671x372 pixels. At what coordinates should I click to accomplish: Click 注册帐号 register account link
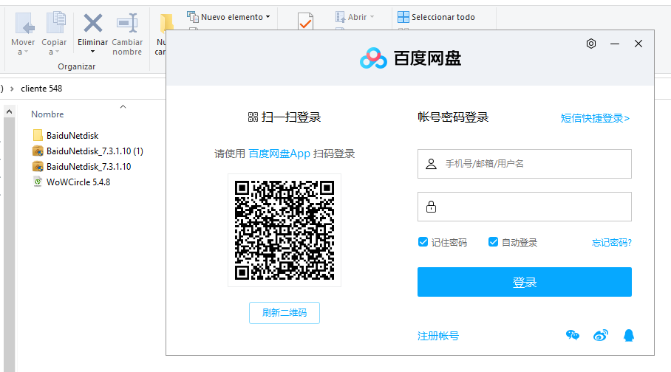(437, 336)
